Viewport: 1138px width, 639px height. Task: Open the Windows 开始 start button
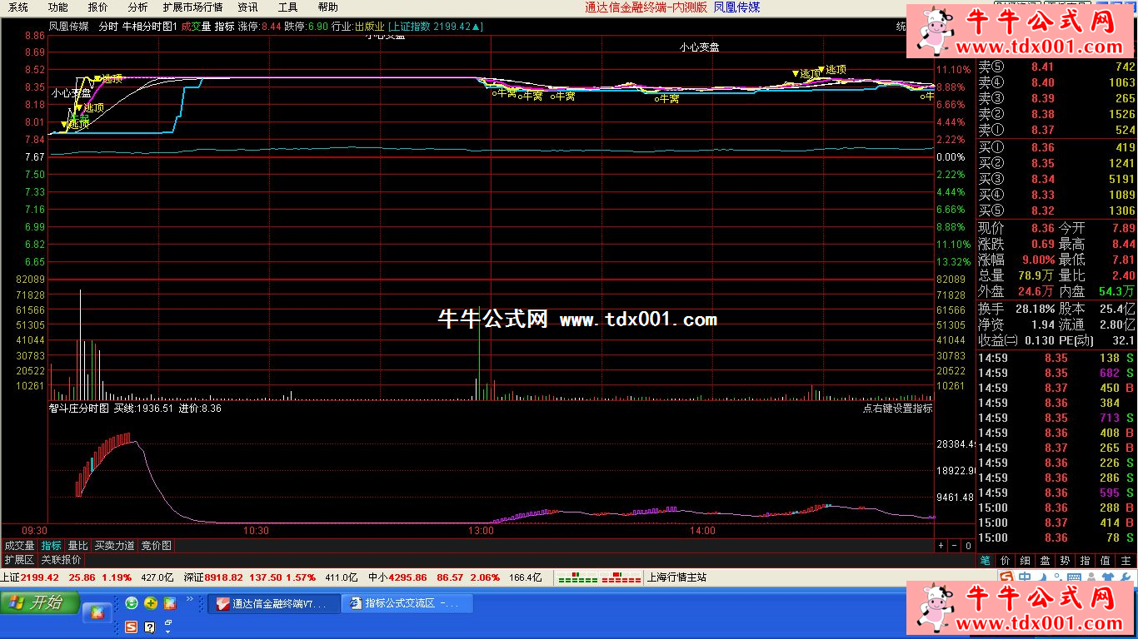pyautogui.click(x=40, y=602)
